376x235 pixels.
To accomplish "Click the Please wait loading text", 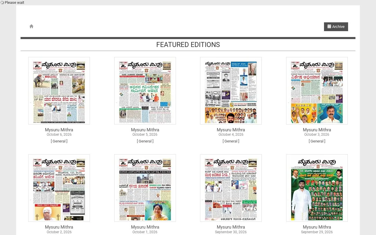I will pyautogui.click(x=14, y=3).
